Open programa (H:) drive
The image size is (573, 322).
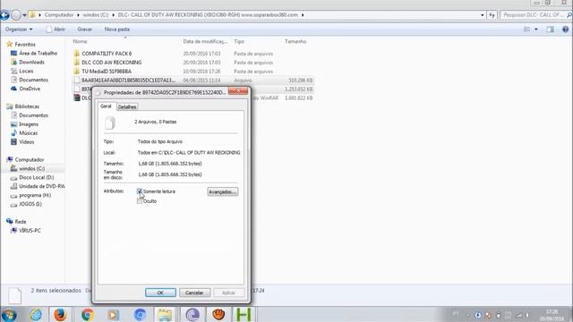[x=35, y=195]
